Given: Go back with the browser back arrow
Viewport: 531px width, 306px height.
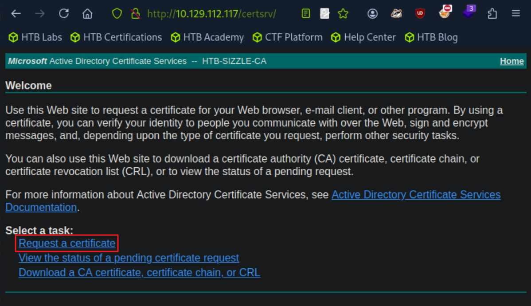Looking at the screenshot, I should 16,14.
